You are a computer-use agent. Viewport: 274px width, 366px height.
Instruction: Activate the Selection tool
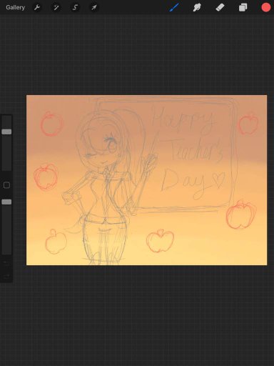tap(75, 8)
